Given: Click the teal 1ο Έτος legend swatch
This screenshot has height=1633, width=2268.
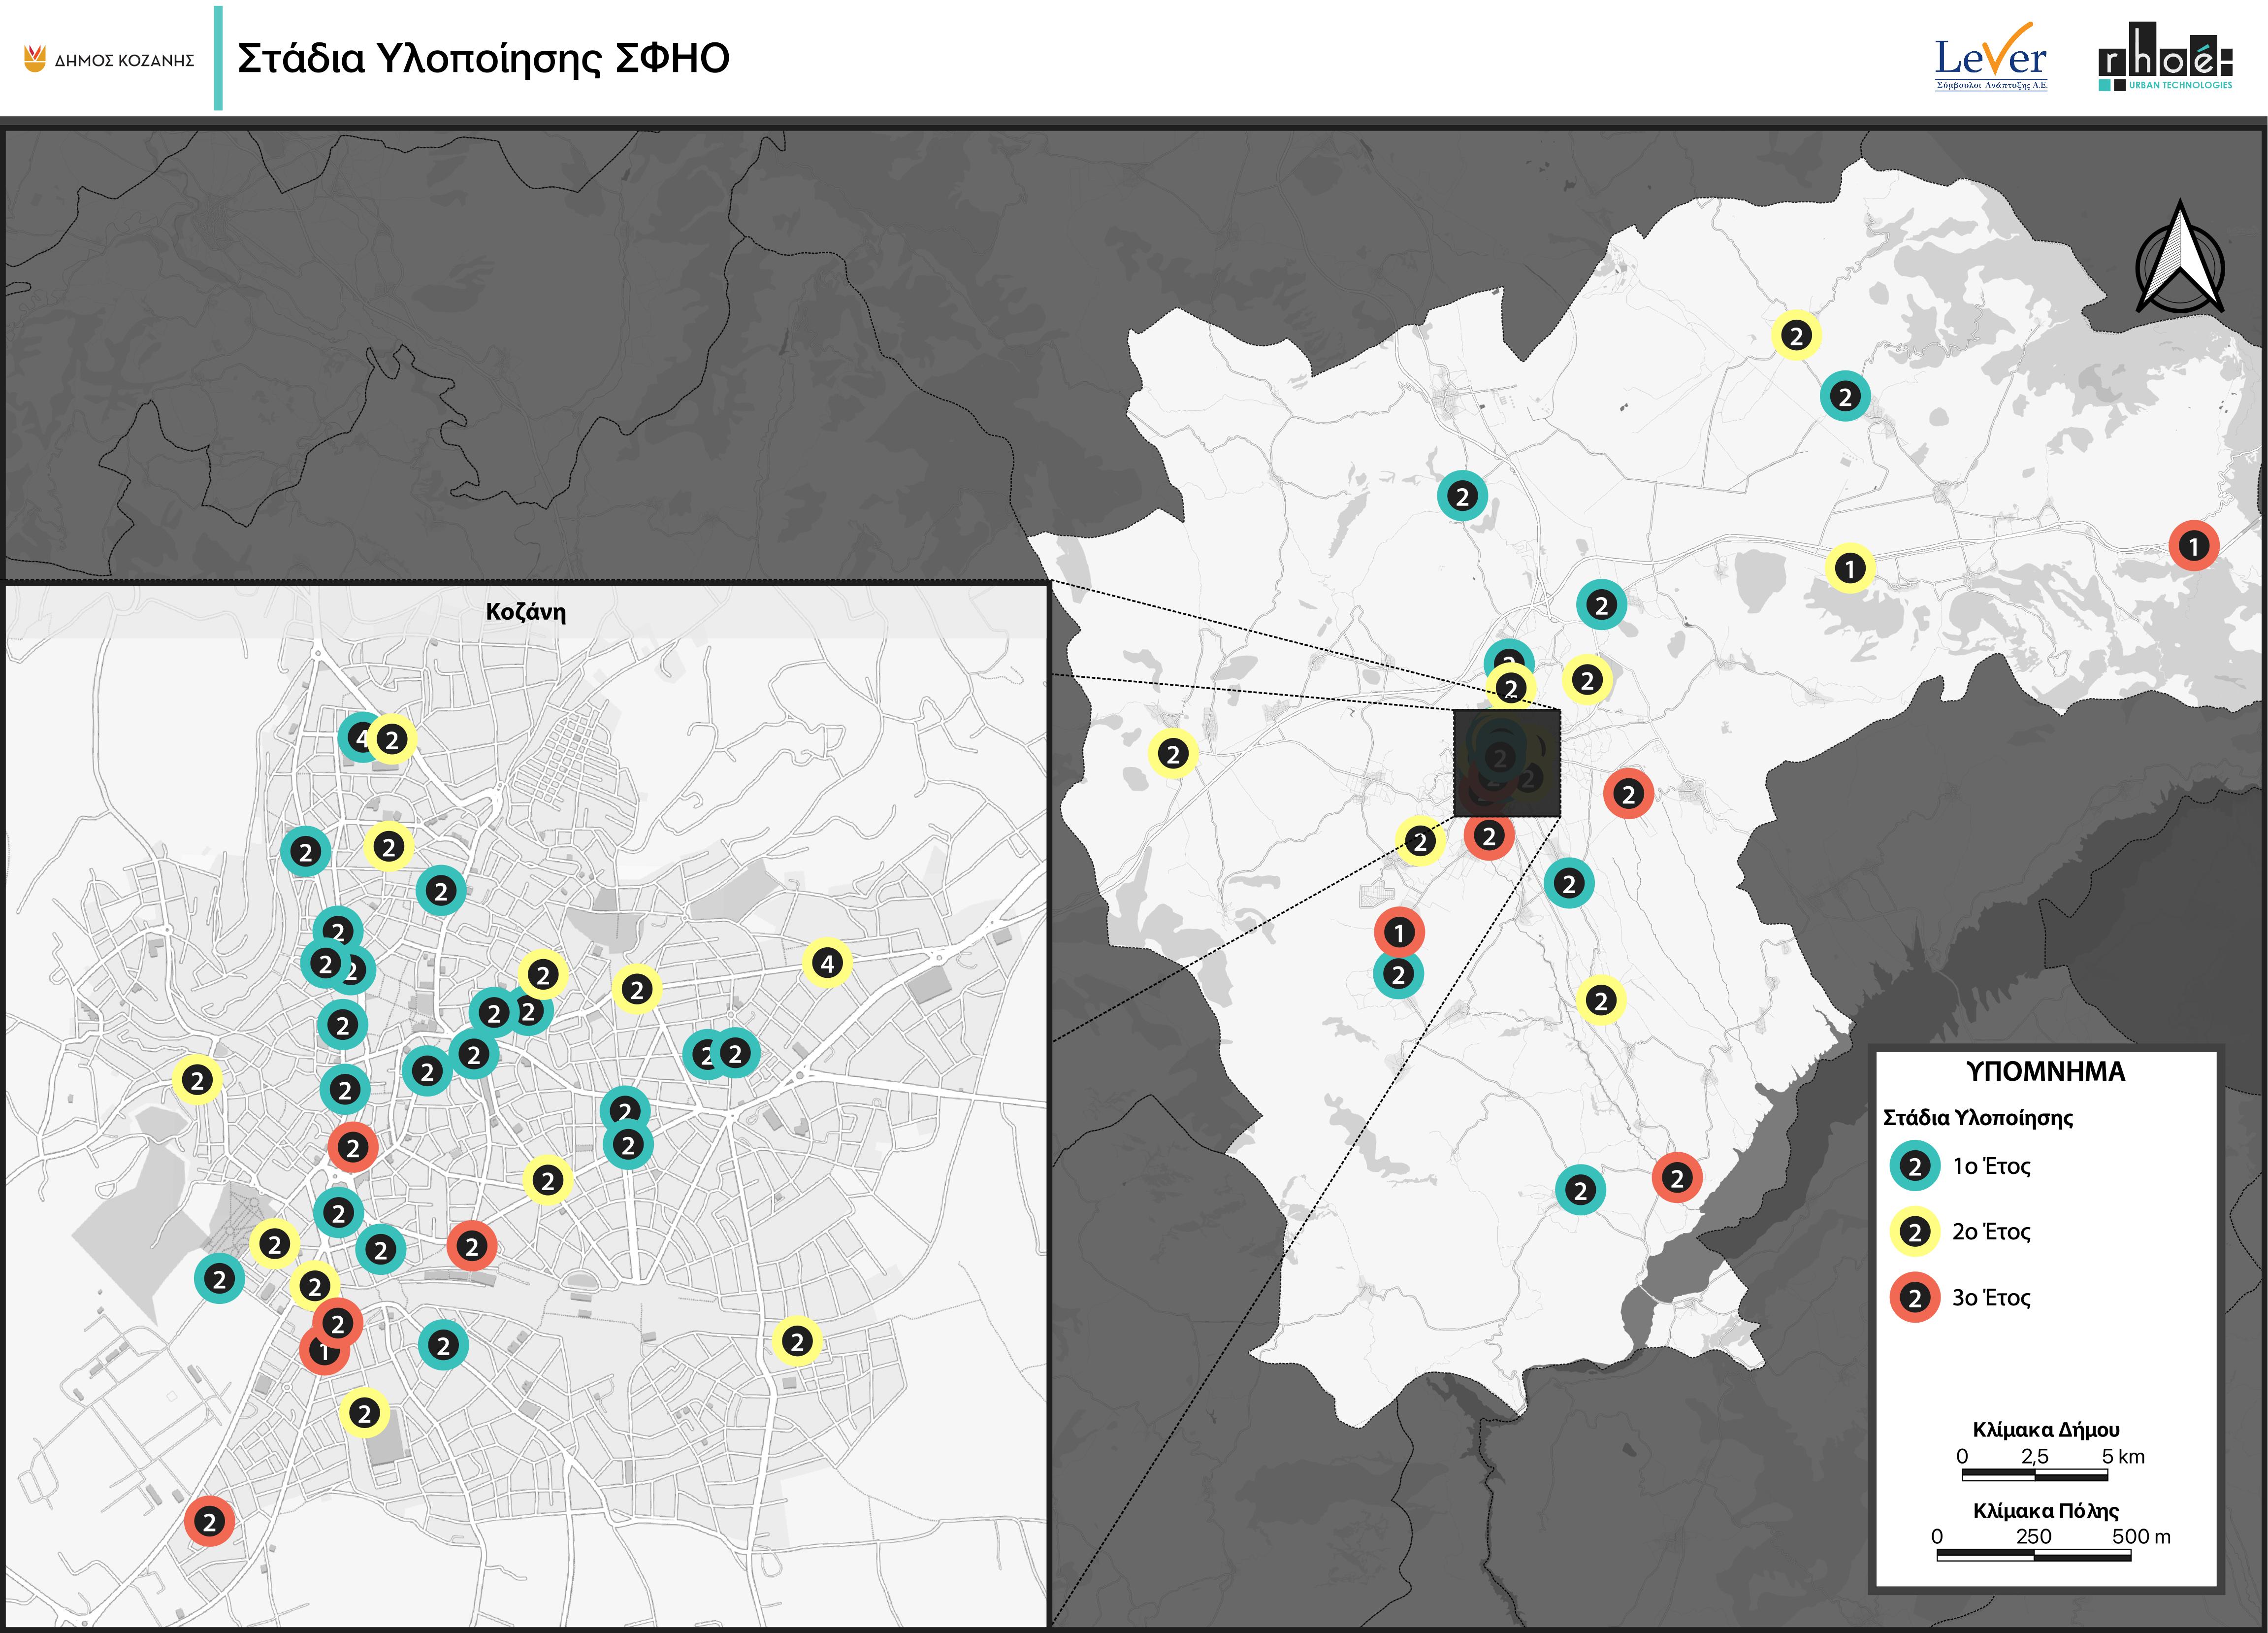Looking at the screenshot, I should pyautogui.click(x=1915, y=1166).
